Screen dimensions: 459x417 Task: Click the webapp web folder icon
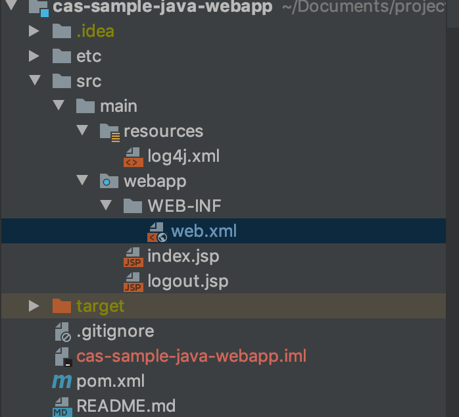coord(109,182)
